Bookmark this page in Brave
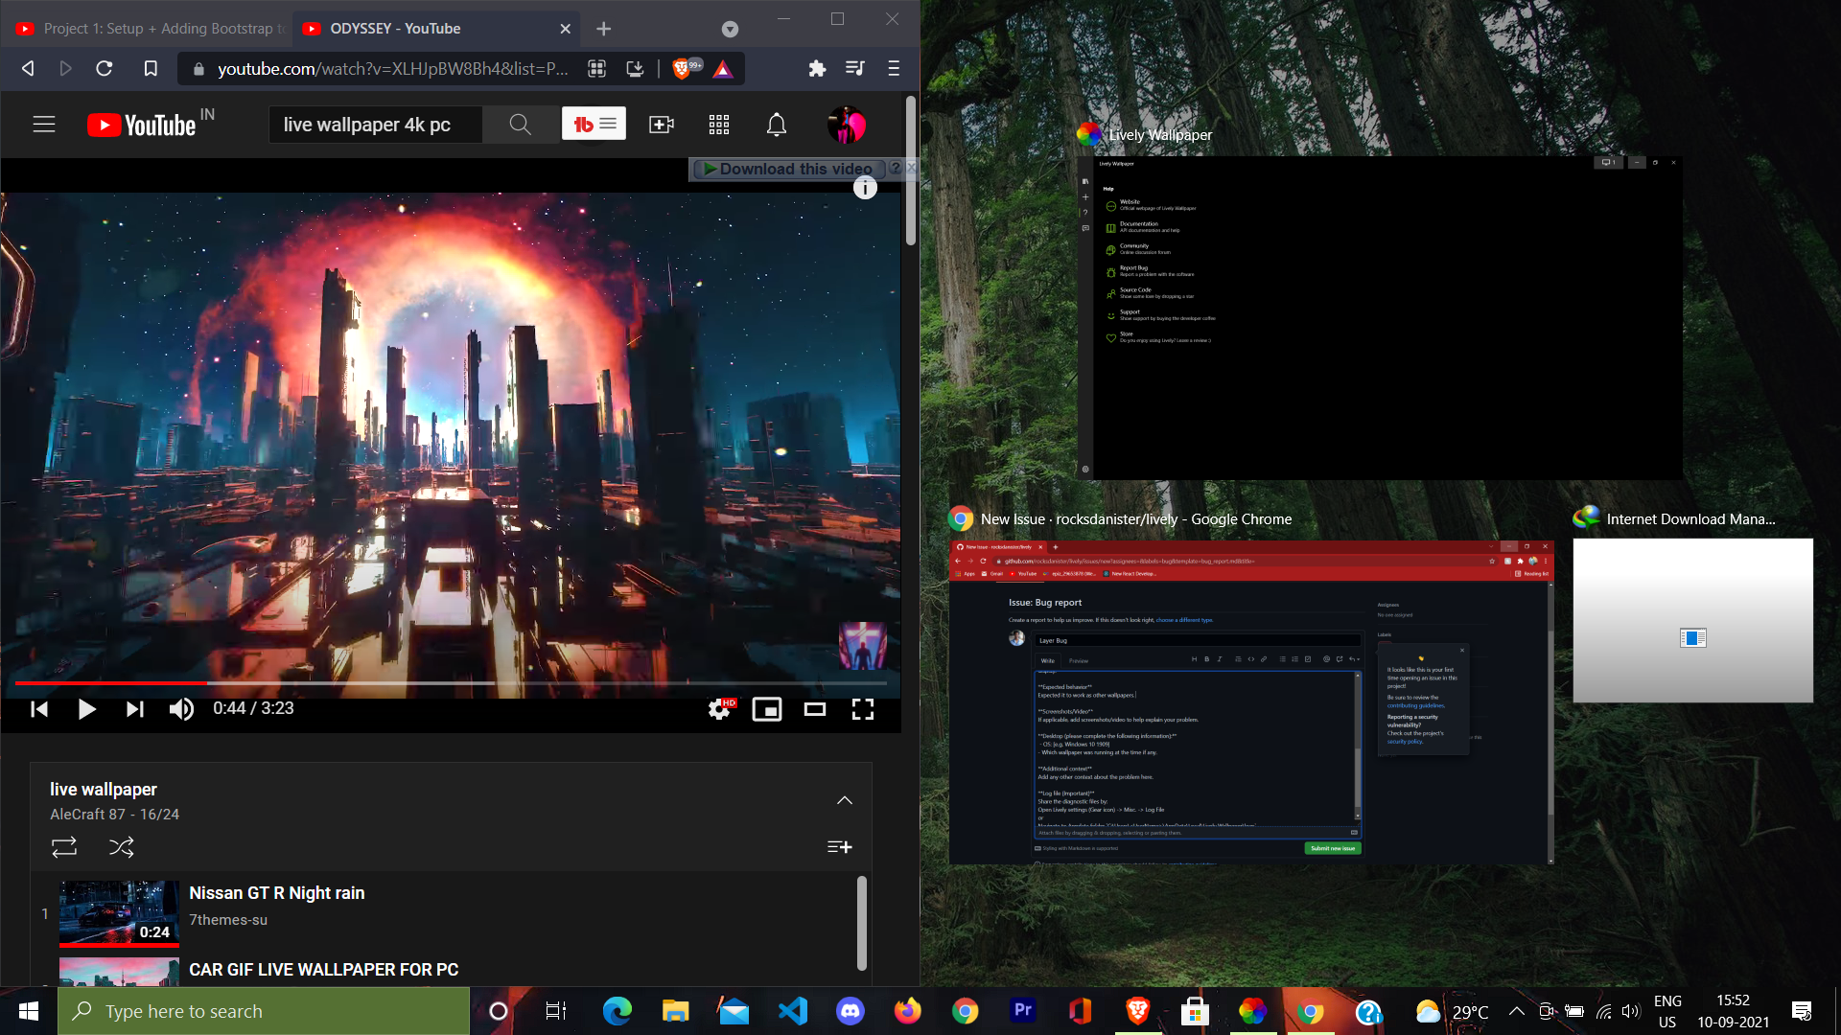Viewport: 1841px width, 1035px height. 151,68
